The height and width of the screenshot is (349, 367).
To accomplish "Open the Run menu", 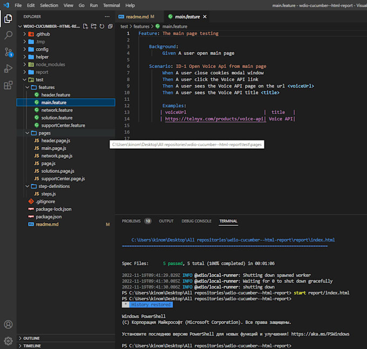I will [93, 5].
